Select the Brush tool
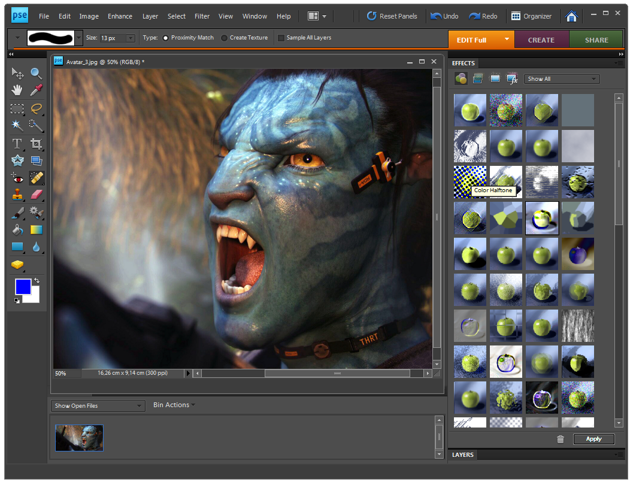 17,213
